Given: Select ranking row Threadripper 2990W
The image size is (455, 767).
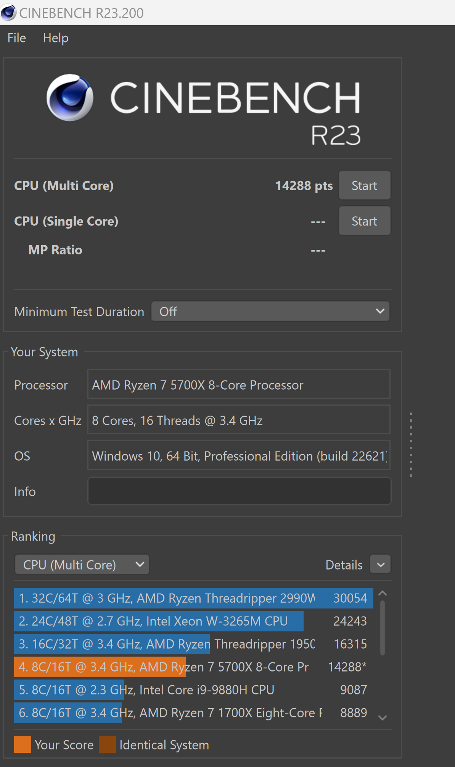Looking at the screenshot, I should tap(194, 598).
